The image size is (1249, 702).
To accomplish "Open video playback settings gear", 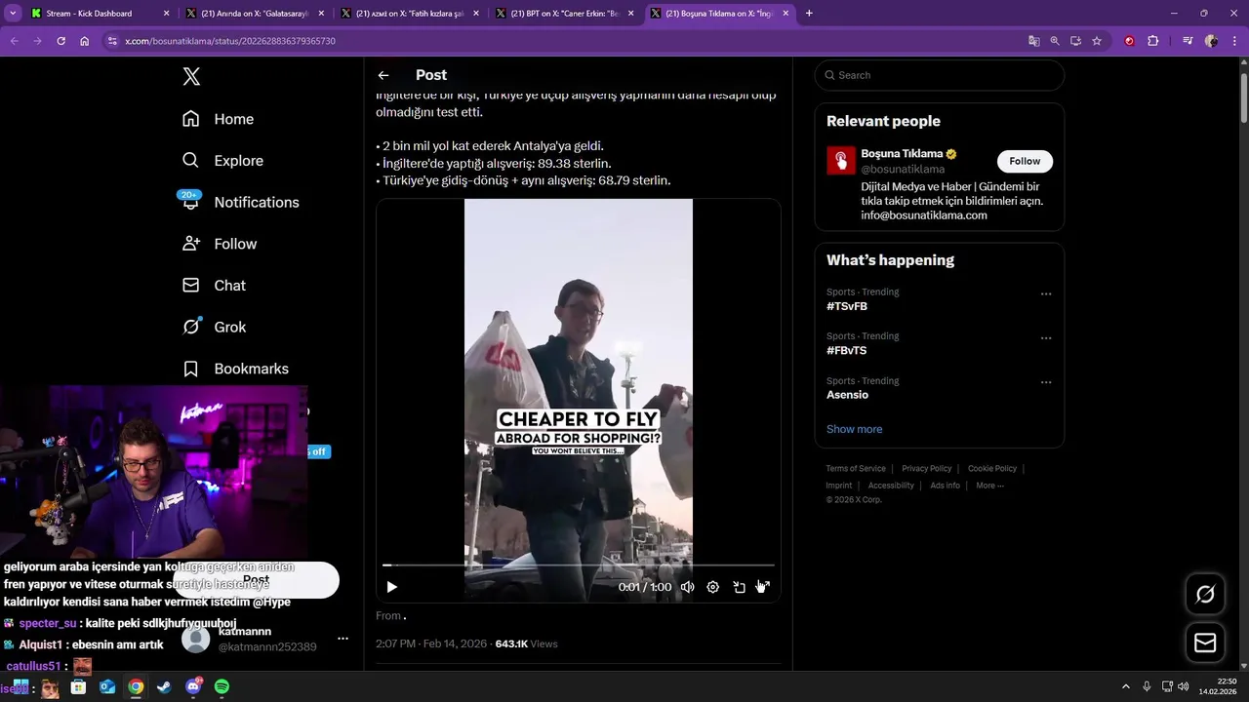I will 712,587.
